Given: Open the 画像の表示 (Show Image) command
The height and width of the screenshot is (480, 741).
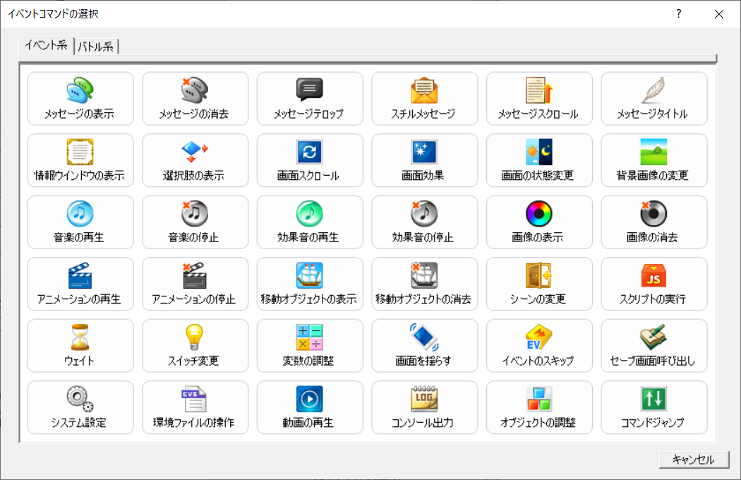Looking at the screenshot, I should [539, 222].
